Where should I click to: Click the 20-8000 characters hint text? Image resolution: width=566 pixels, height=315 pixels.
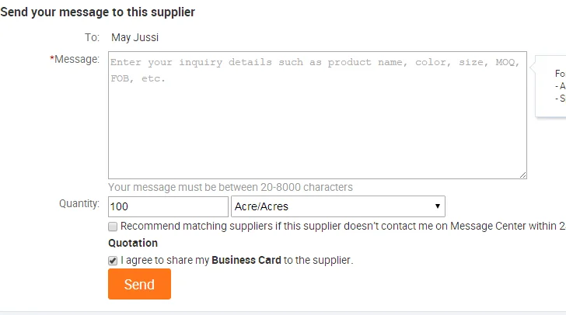point(230,187)
